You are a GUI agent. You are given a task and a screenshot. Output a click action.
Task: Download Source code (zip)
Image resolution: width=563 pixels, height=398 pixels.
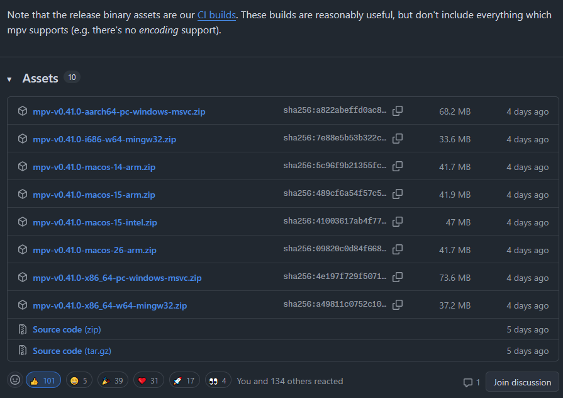67,330
